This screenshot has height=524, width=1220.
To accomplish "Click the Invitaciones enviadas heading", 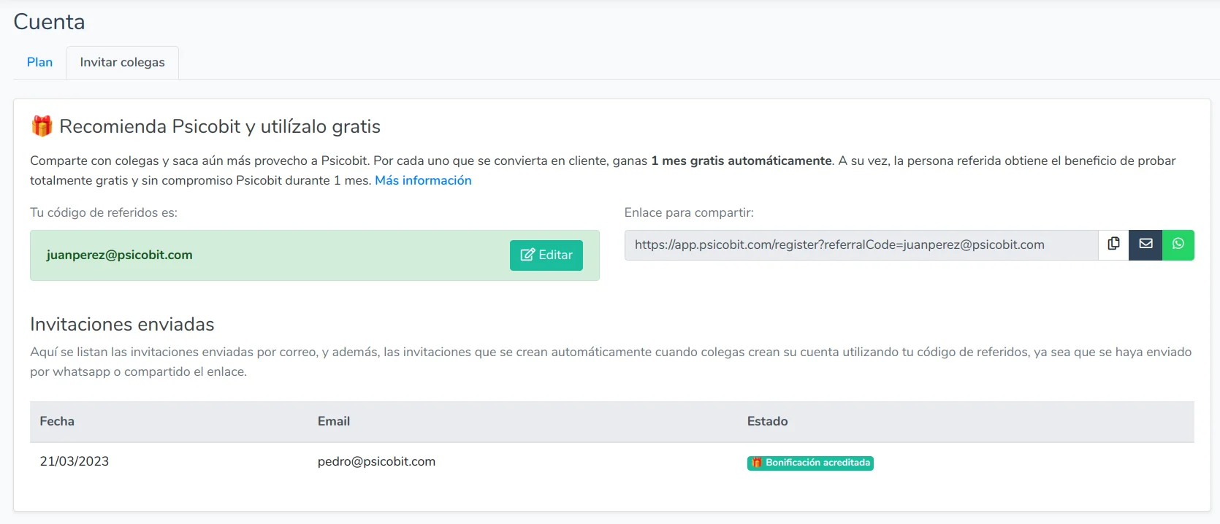I will pyautogui.click(x=122, y=324).
